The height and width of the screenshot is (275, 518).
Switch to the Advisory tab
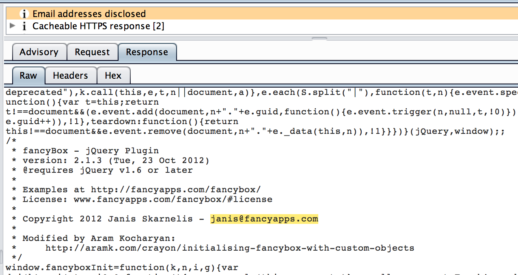tap(39, 52)
